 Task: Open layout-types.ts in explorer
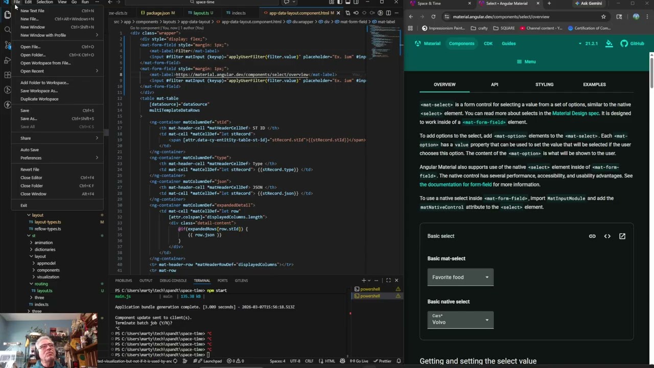click(48, 222)
